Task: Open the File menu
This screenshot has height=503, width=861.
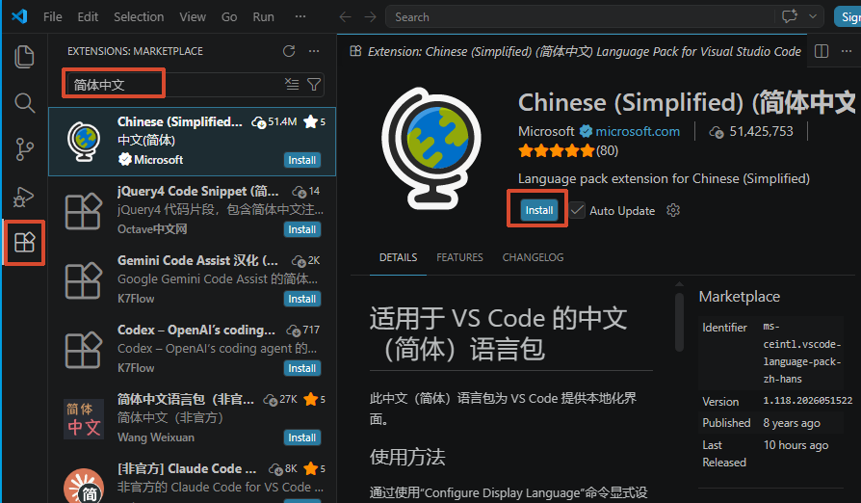Action: click(53, 17)
